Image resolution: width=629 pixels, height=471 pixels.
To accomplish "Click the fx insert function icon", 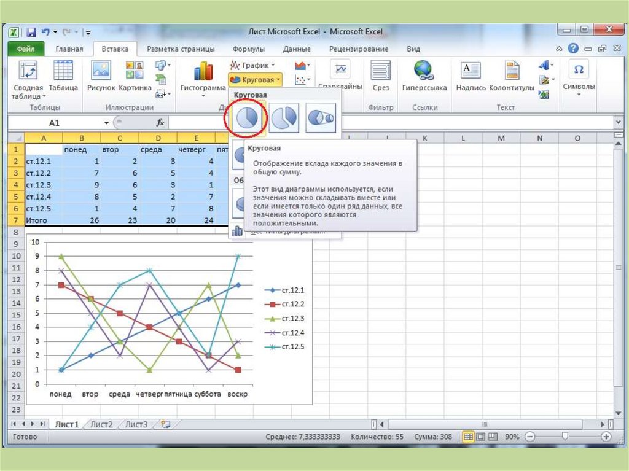I will (160, 122).
